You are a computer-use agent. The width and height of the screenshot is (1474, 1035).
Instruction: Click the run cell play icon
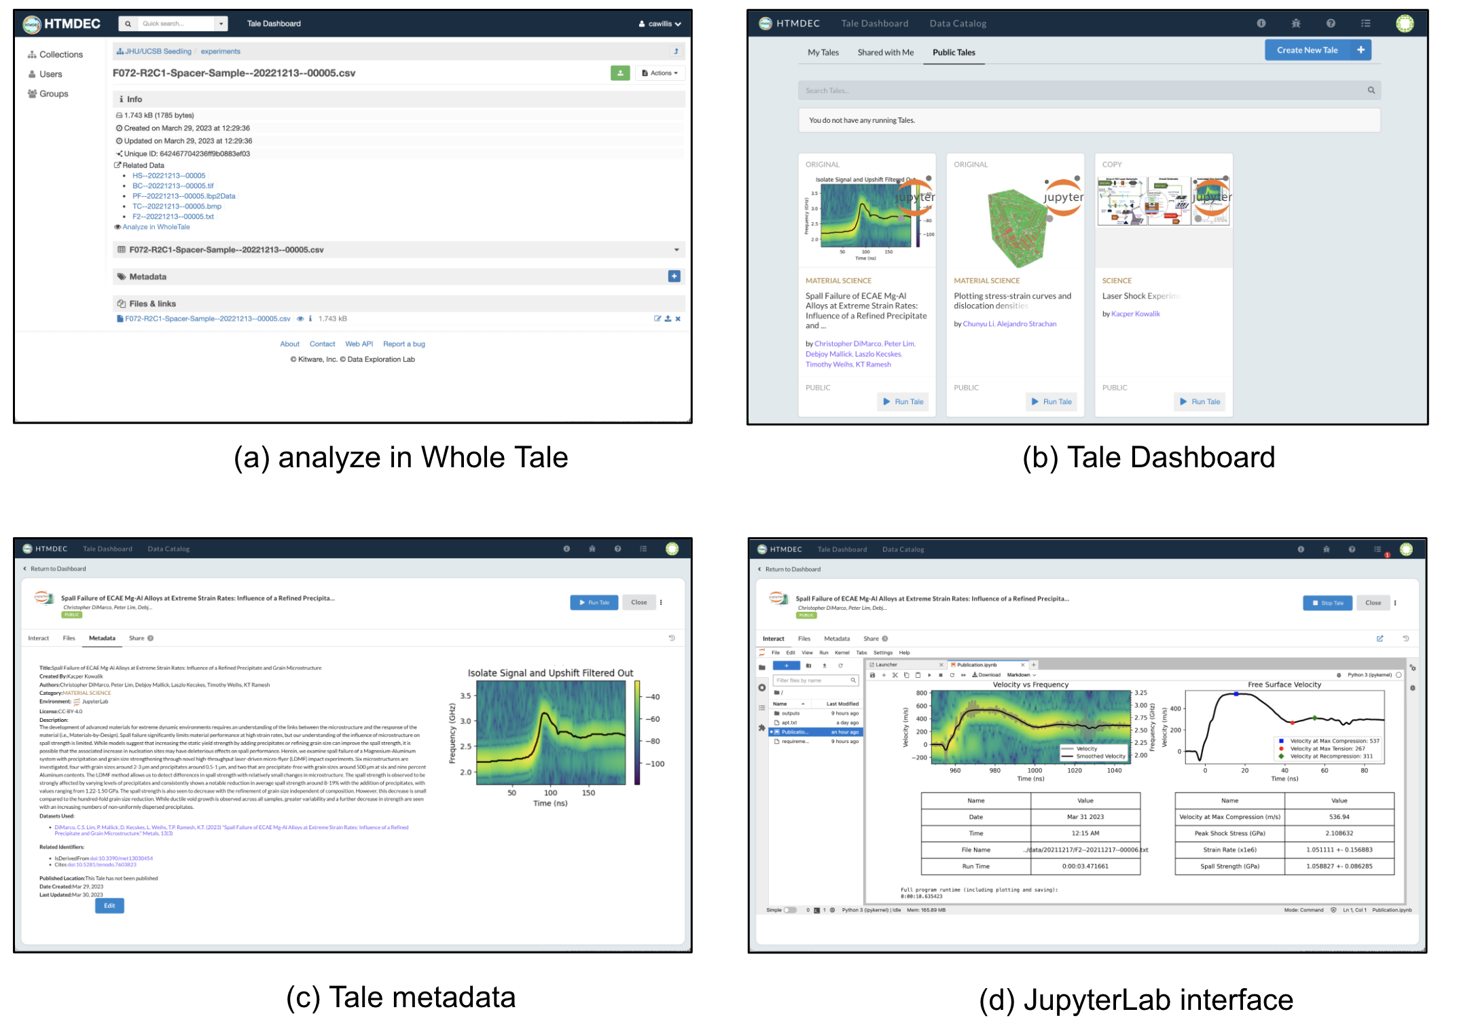click(x=929, y=675)
